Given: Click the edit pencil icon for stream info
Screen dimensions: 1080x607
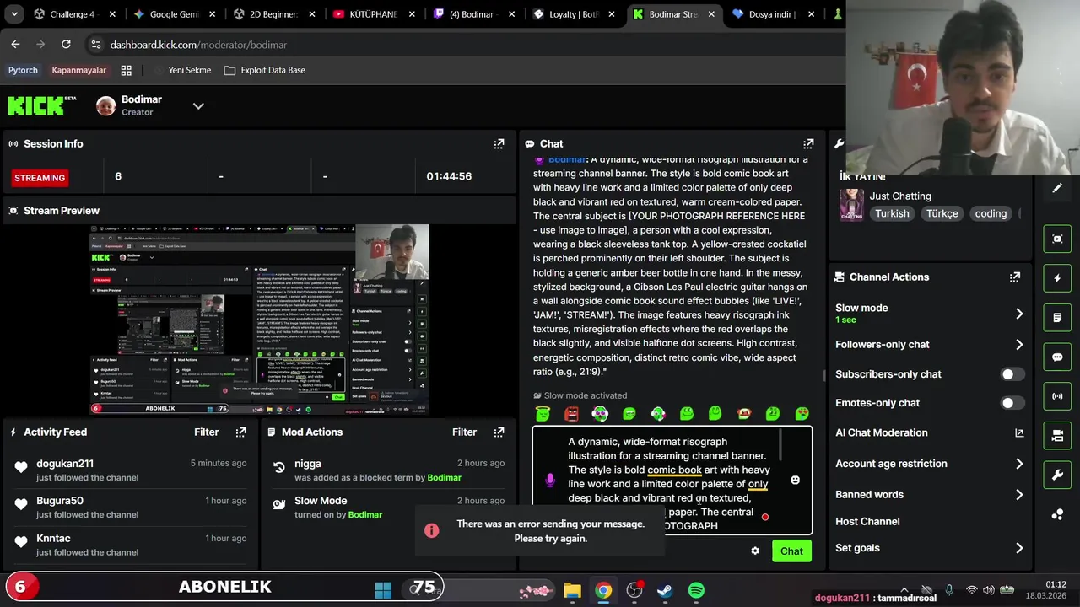Looking at the screenshot, I should click(1057, 189).
